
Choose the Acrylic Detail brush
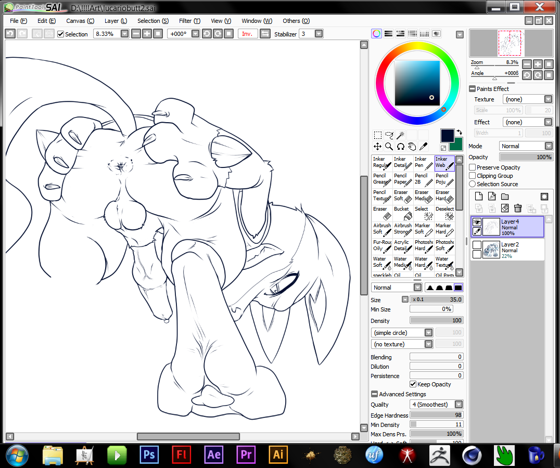pyautogui.click(x=403, y=246)
